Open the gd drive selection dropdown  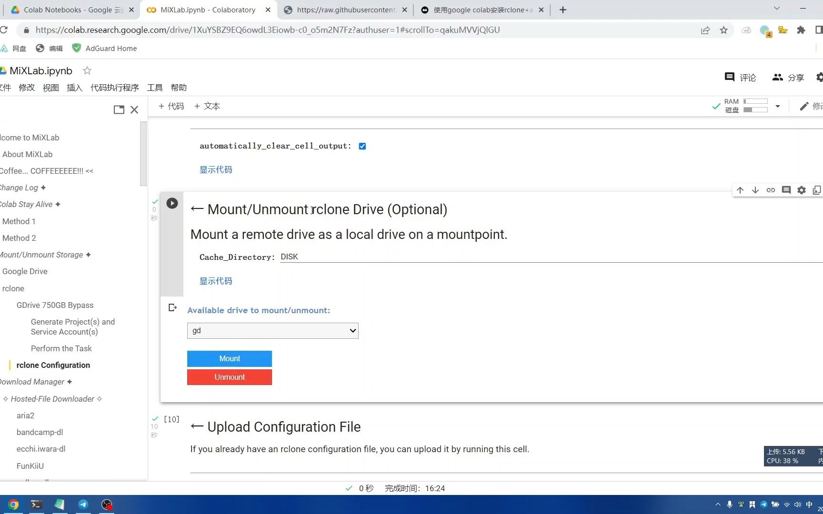click(x=273, y=331)
